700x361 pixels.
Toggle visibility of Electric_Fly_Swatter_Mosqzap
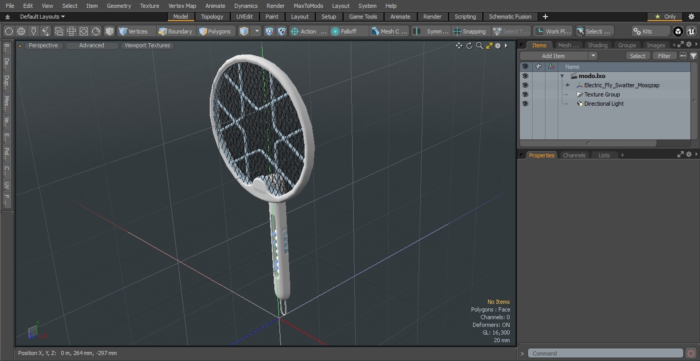pyautogui.click(x=525, y=85)
